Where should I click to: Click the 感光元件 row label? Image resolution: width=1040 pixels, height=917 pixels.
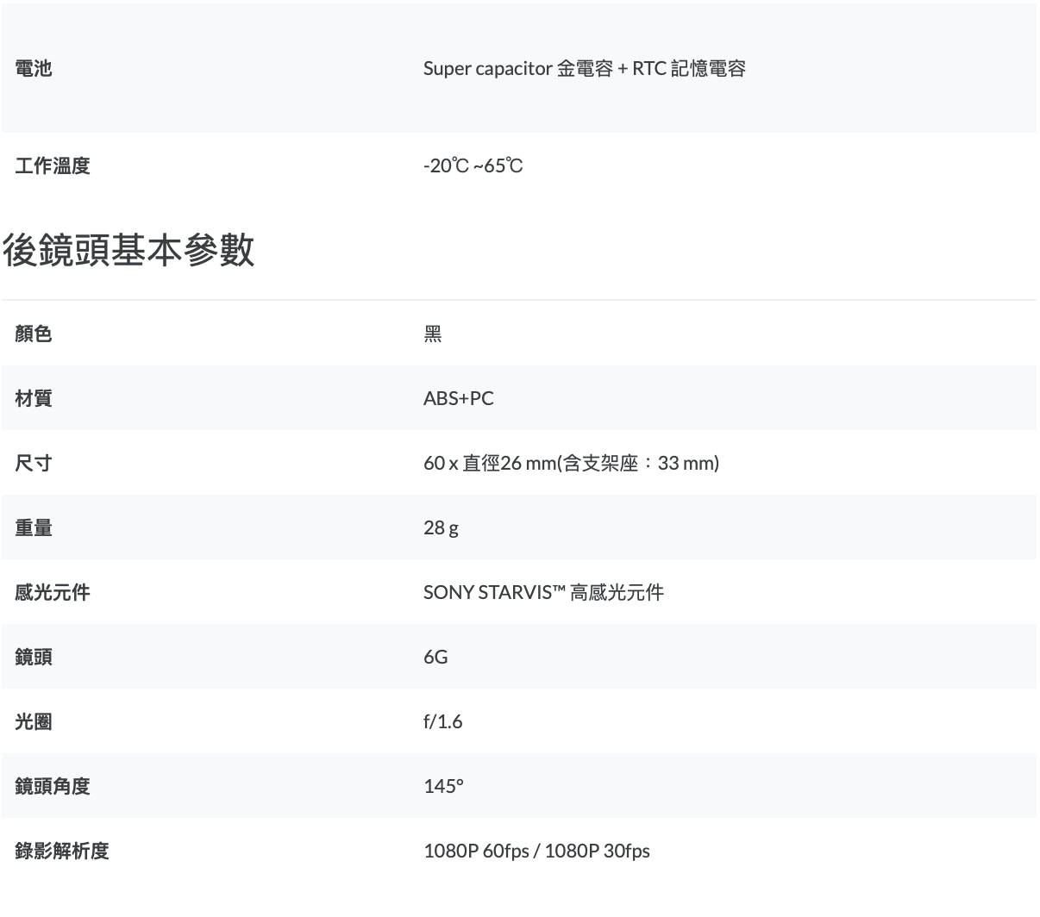tap(53, 592)
